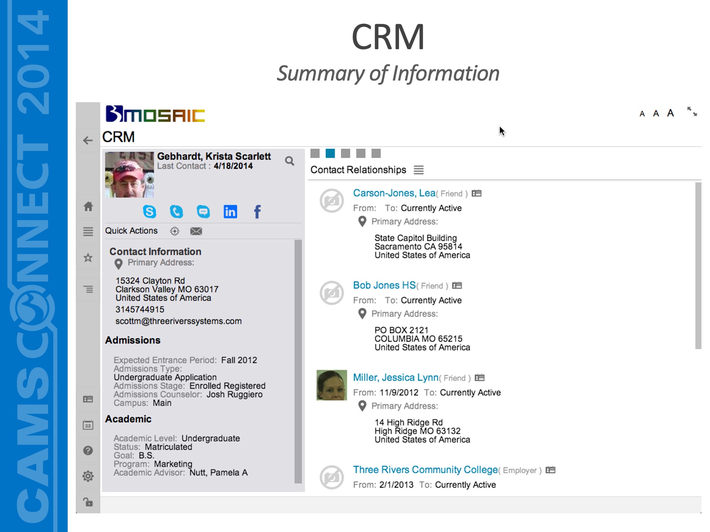710x532 pixels.
Task: Open the LinkedIn profile icon
Action: (230, 212)
